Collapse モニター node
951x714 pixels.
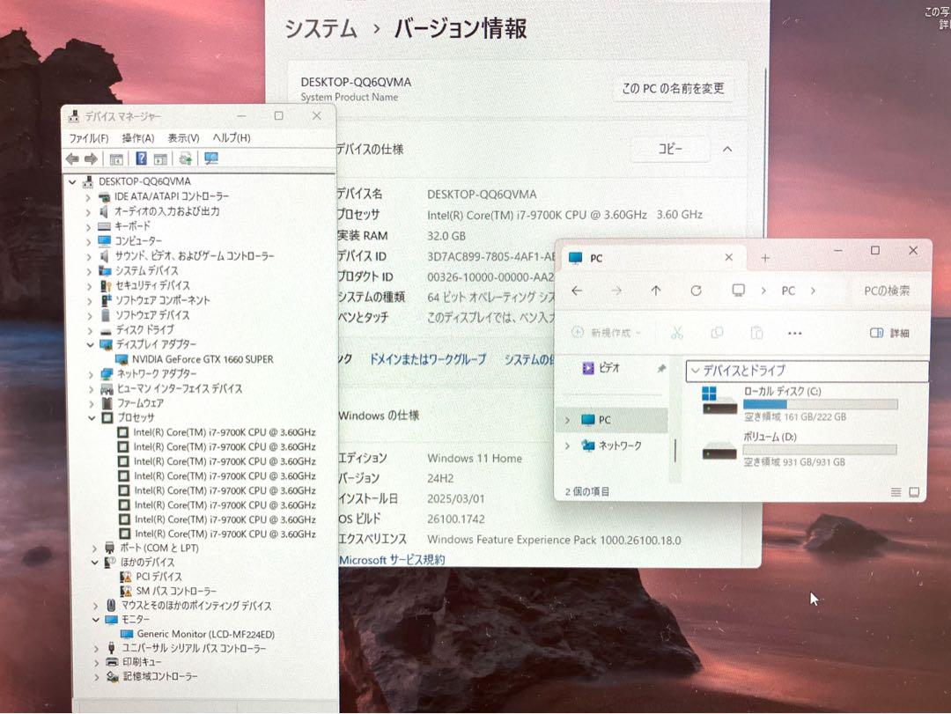(x=95, y=620)
